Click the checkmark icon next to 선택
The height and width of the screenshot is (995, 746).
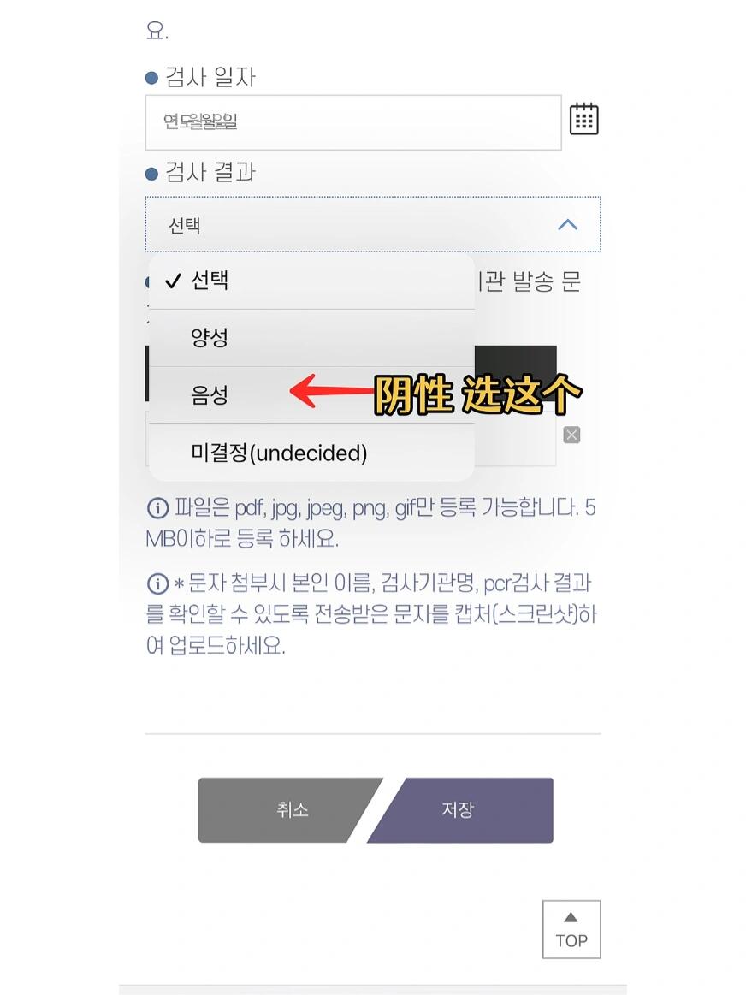point(173,281)
